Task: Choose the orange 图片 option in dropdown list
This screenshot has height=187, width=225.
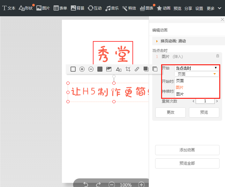Action: pyautogui.click(x=180, y=87)
